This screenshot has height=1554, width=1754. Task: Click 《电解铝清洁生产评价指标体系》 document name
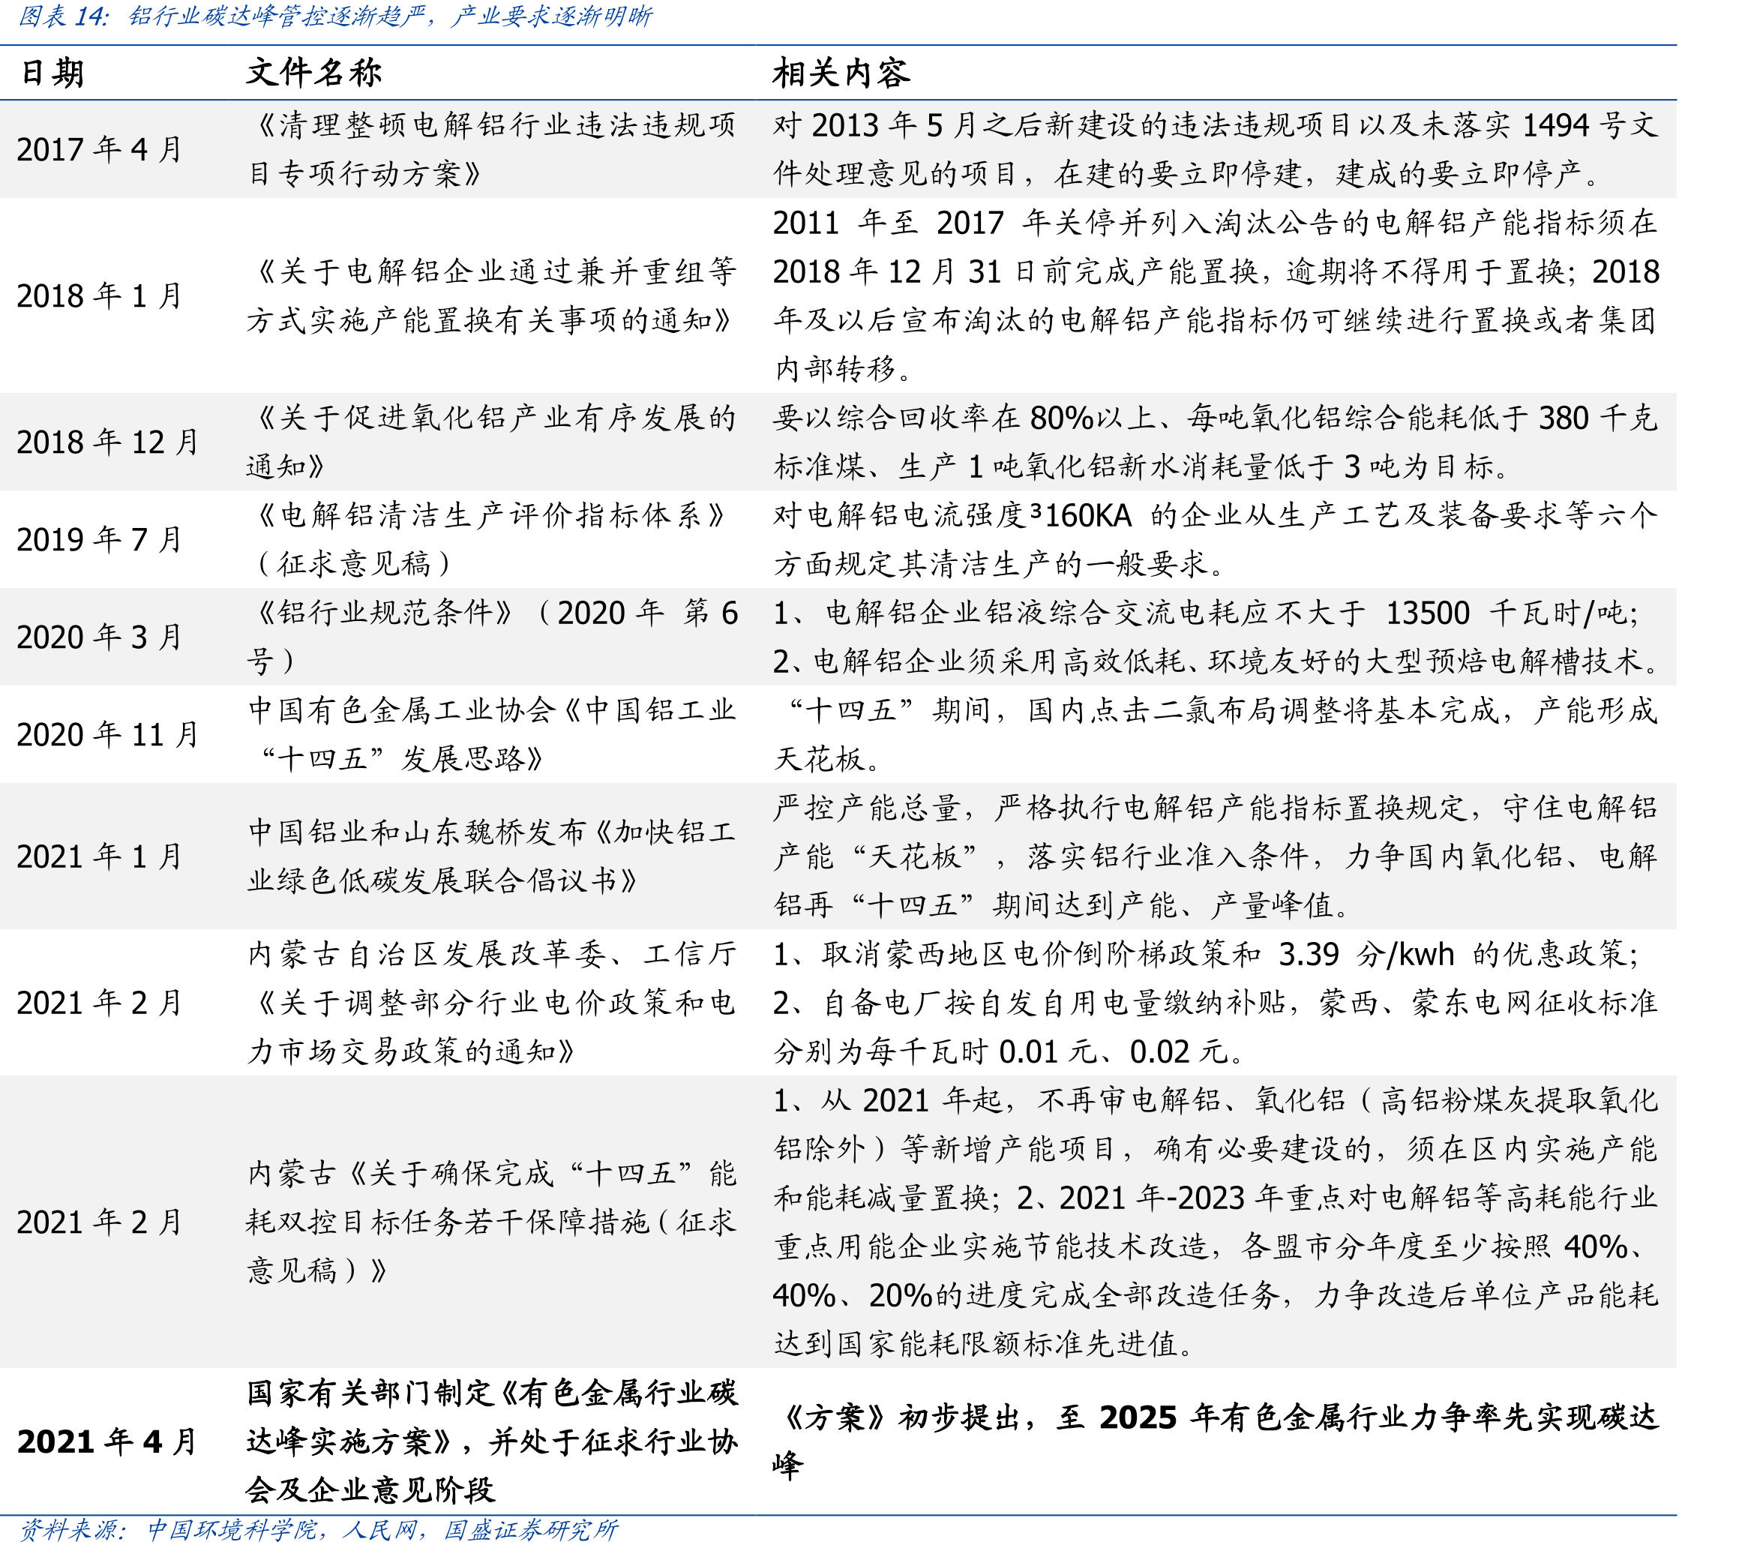coord(492,540)
